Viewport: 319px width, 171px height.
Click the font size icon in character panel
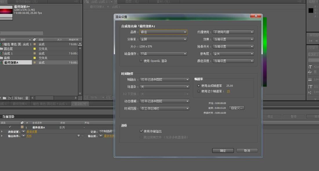point(310,67)
